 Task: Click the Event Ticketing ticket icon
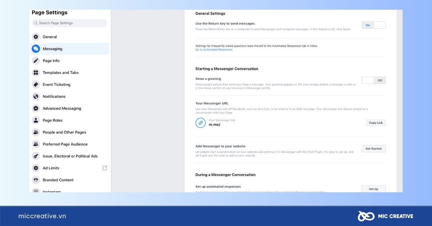[x=36, y=85]
